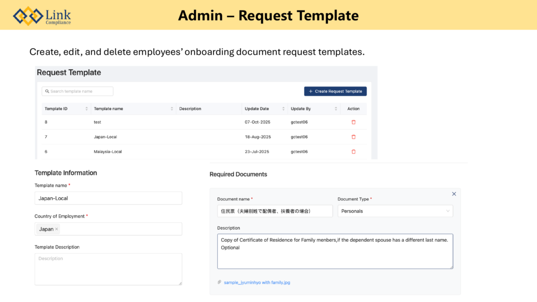Edit the Document name field
This screenshot has width=537, height=302.
275,211
